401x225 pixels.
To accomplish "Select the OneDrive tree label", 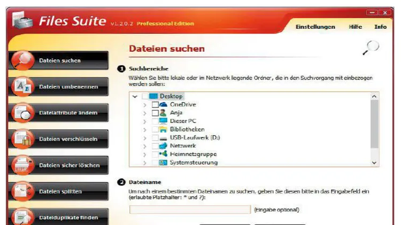I will pyautogui.click(x=183, y=105).
